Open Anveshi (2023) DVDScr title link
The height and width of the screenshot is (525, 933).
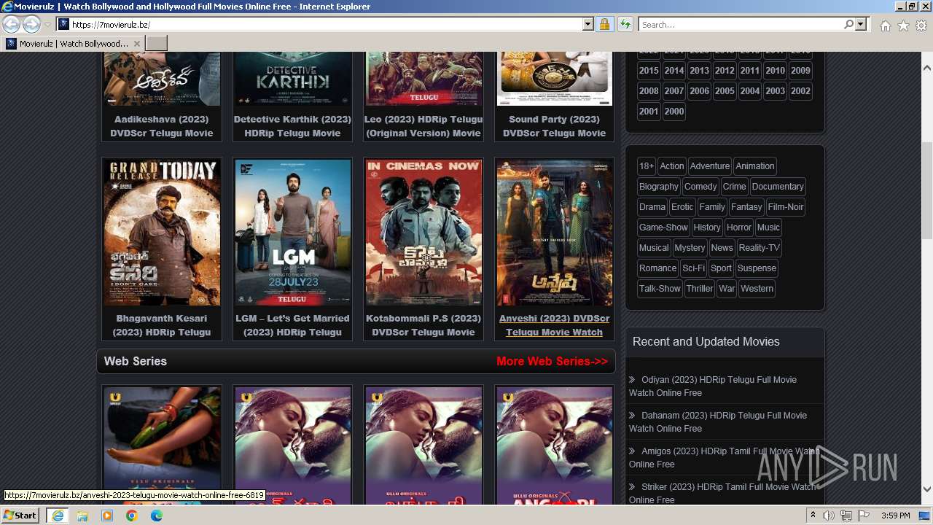tap(554, 325)
